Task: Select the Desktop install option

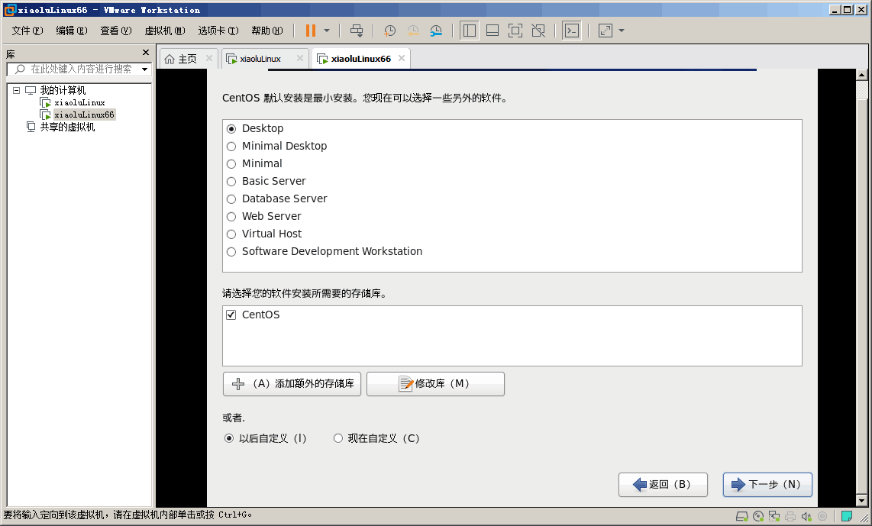Action: click(231, 128)
